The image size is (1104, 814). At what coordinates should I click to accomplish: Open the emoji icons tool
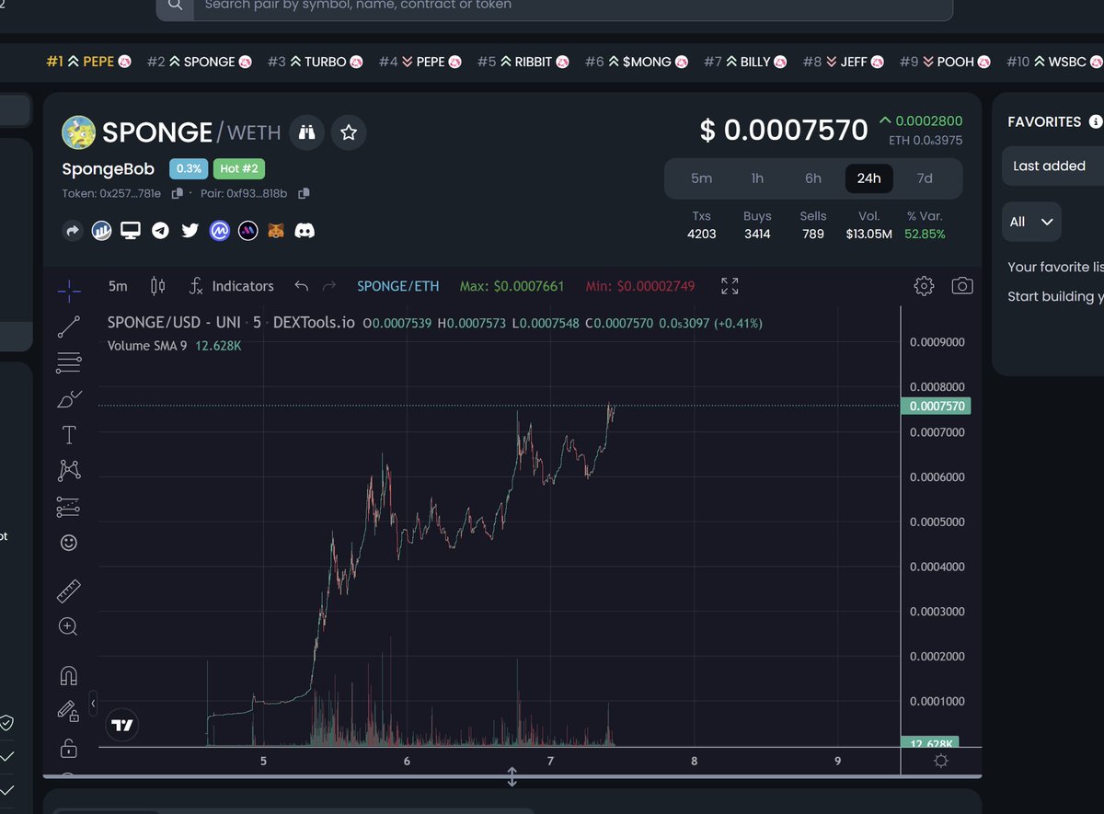tap(69, 543)
